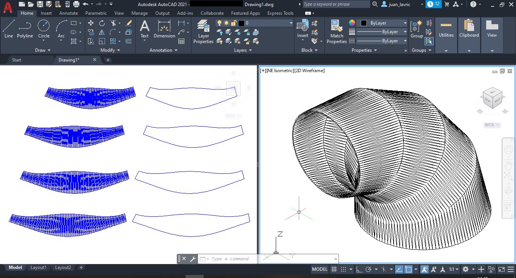516x278 pixels.
Task: Toggle Ortho mode in status bar
Action: (359, 269)
